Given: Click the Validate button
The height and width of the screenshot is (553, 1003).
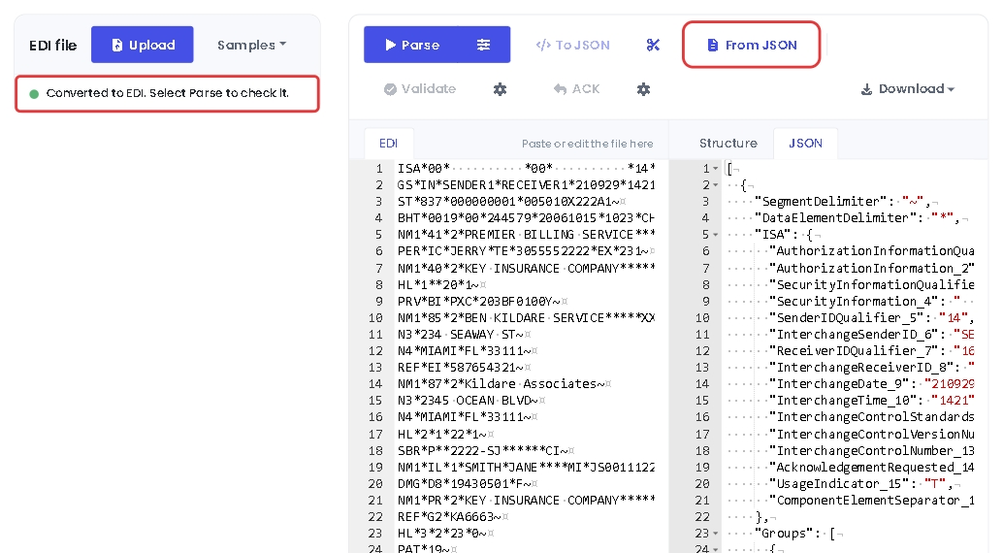Looking at the screenshot, I should coord(420,89).
